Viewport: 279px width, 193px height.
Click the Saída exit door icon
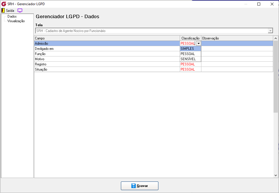tap(3, 10)
